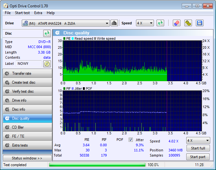Click Verify test disc icon
Image resolution: width=216 pixels, height=170 pixels.
click(7, 91)
